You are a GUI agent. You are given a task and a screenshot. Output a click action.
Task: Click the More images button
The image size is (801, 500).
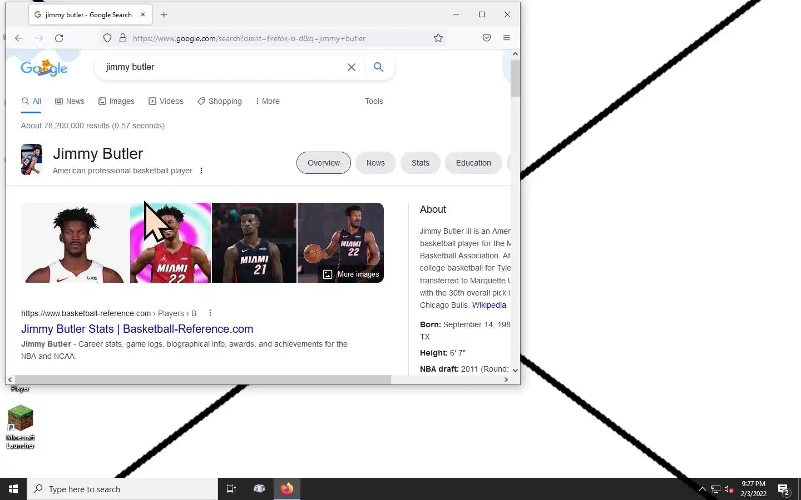click(352, 274)
